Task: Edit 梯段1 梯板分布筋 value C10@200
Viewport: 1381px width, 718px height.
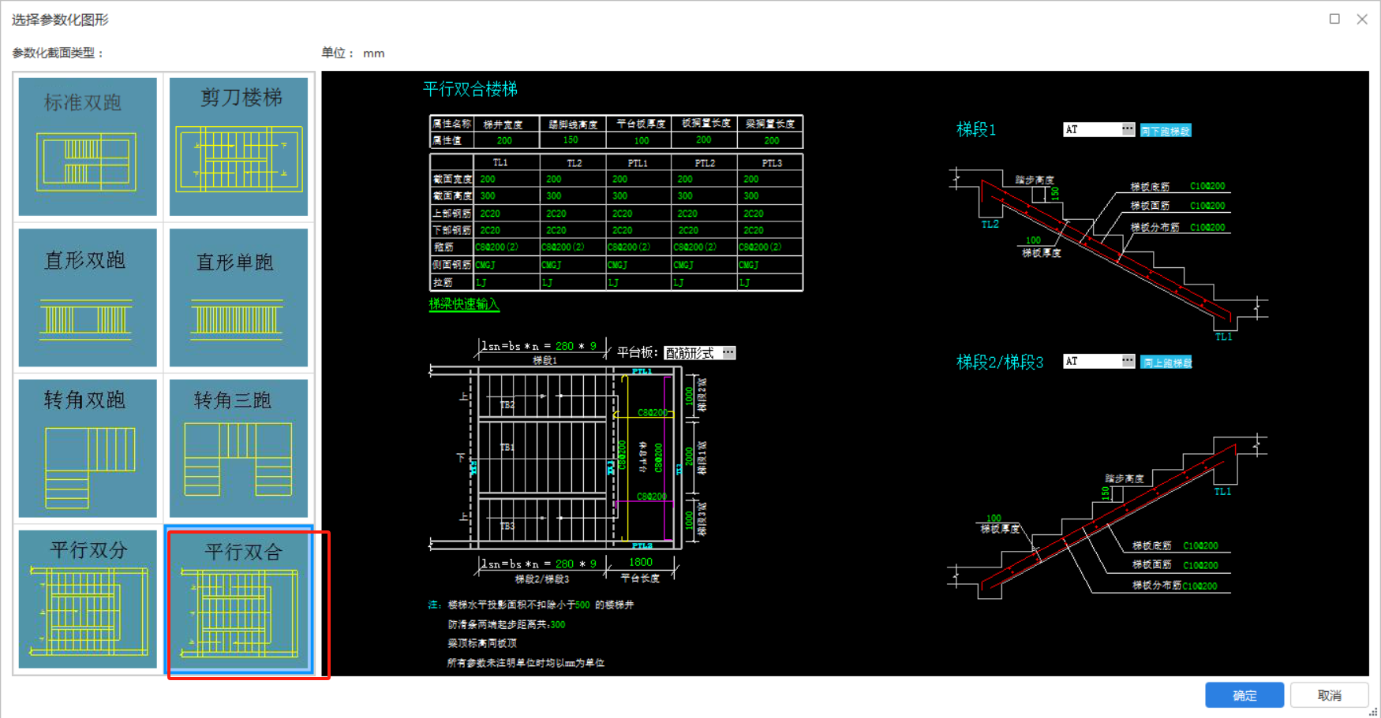Action: tap(1207, 228)
